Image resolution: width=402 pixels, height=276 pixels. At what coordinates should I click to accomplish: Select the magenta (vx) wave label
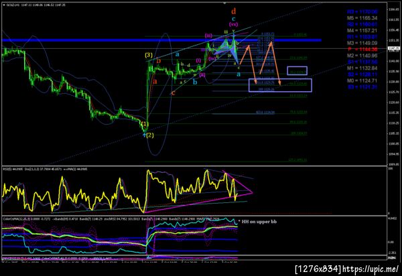point(233,24)
